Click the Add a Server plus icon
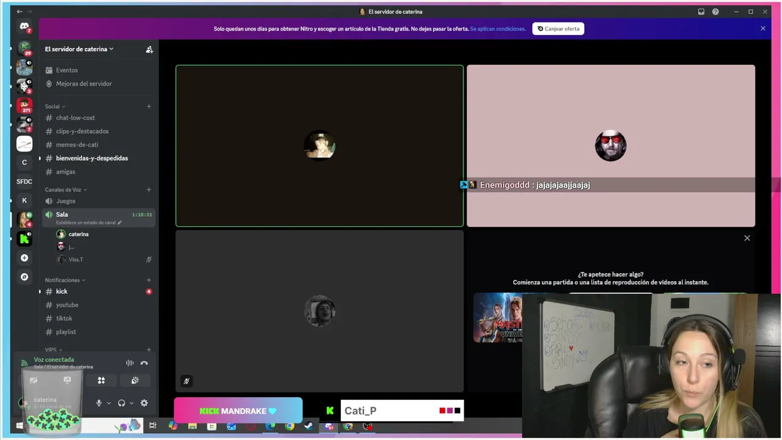Image resolution: width=782 pixels, height=440 pixels. coord(24,258)
